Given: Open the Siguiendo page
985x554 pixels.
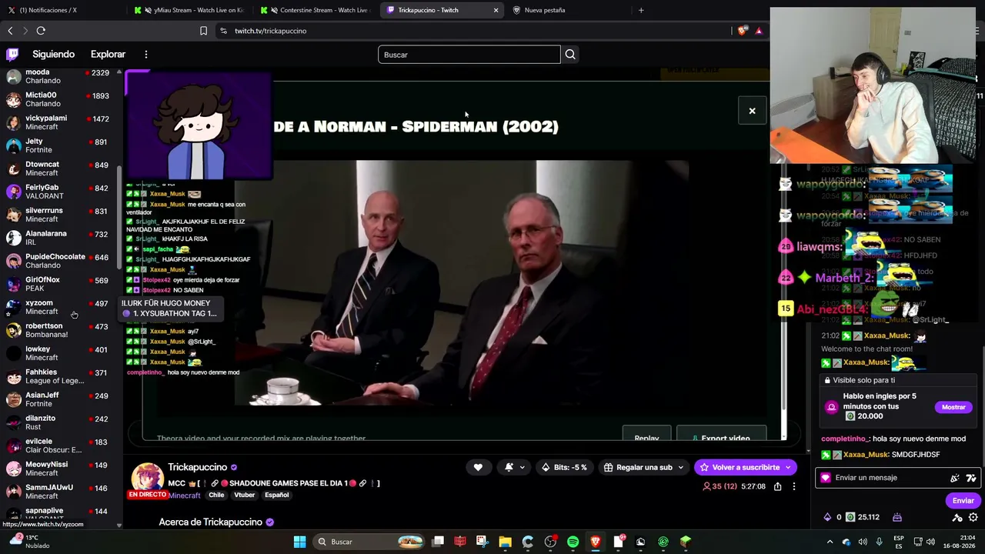Looking at the screenshot, I should (x=54, y=55).
